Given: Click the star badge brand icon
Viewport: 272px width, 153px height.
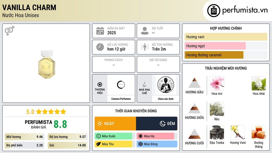Looking at the screenshot, I should pos(100,84).
